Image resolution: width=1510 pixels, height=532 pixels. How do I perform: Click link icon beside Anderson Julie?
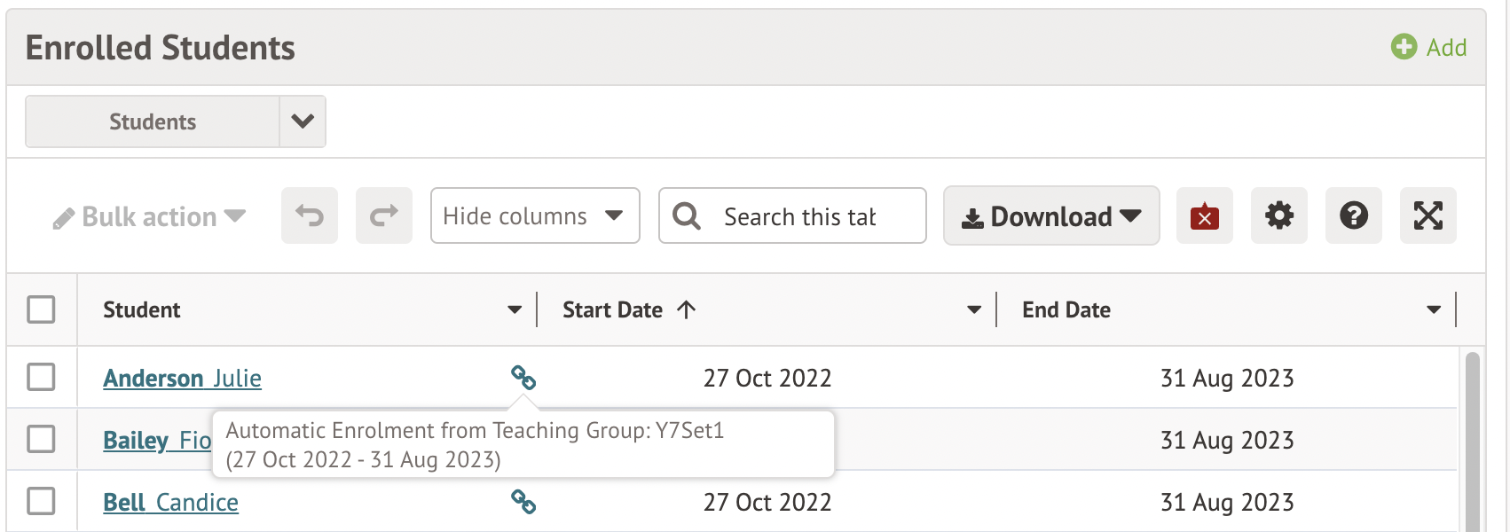[523, 378]
